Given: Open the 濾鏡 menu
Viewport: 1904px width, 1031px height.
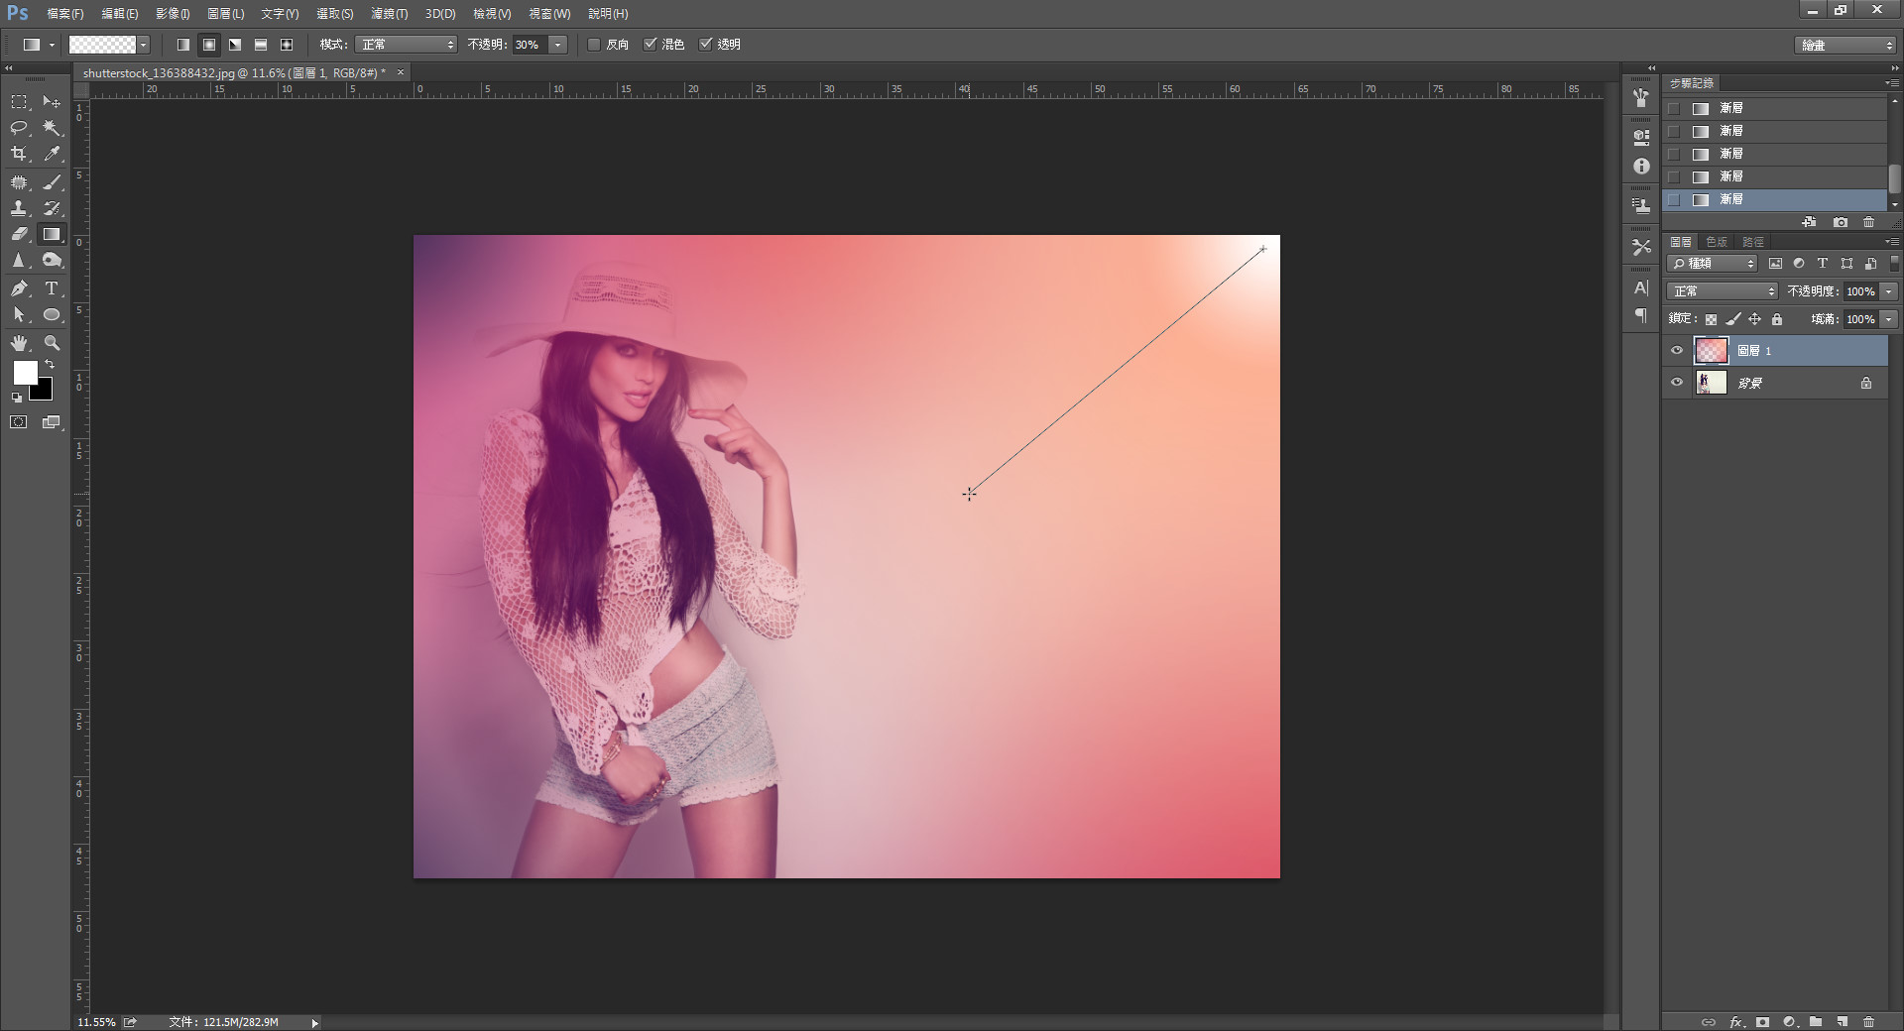Looking at the screenshot, I should point(389,14).
